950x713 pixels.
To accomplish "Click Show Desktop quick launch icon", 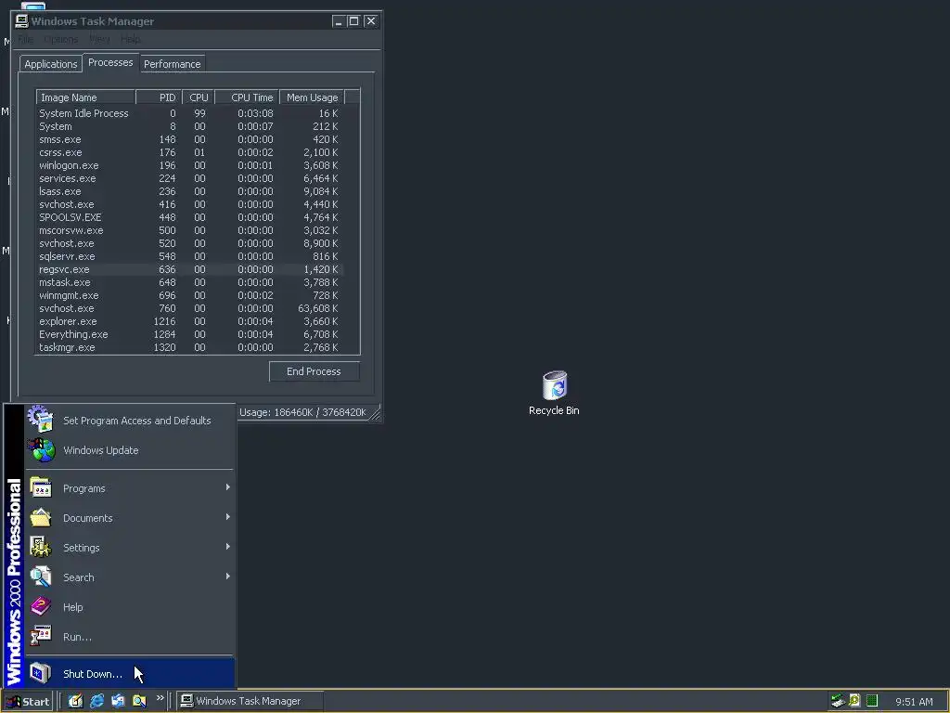I will pyautogui.click(x=75, y=701).
